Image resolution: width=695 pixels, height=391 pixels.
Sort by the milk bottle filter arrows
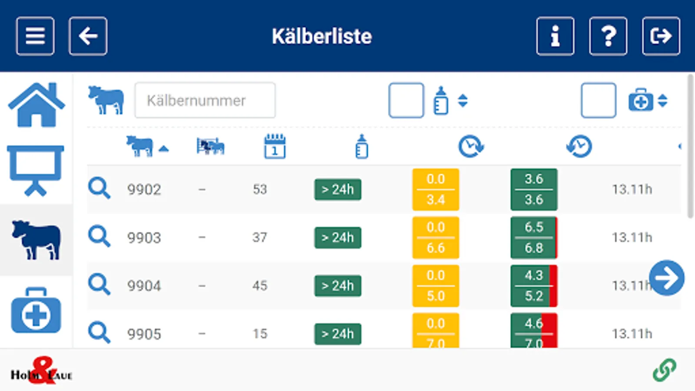[463, 100]
